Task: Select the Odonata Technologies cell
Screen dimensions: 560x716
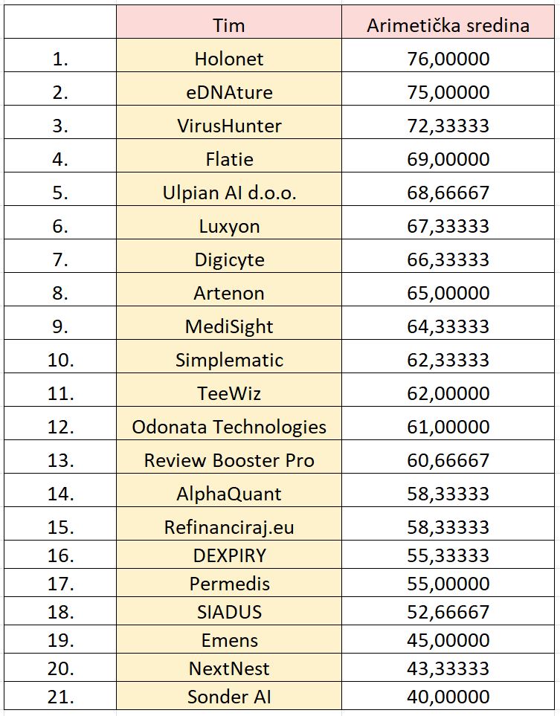Action: 228,427
